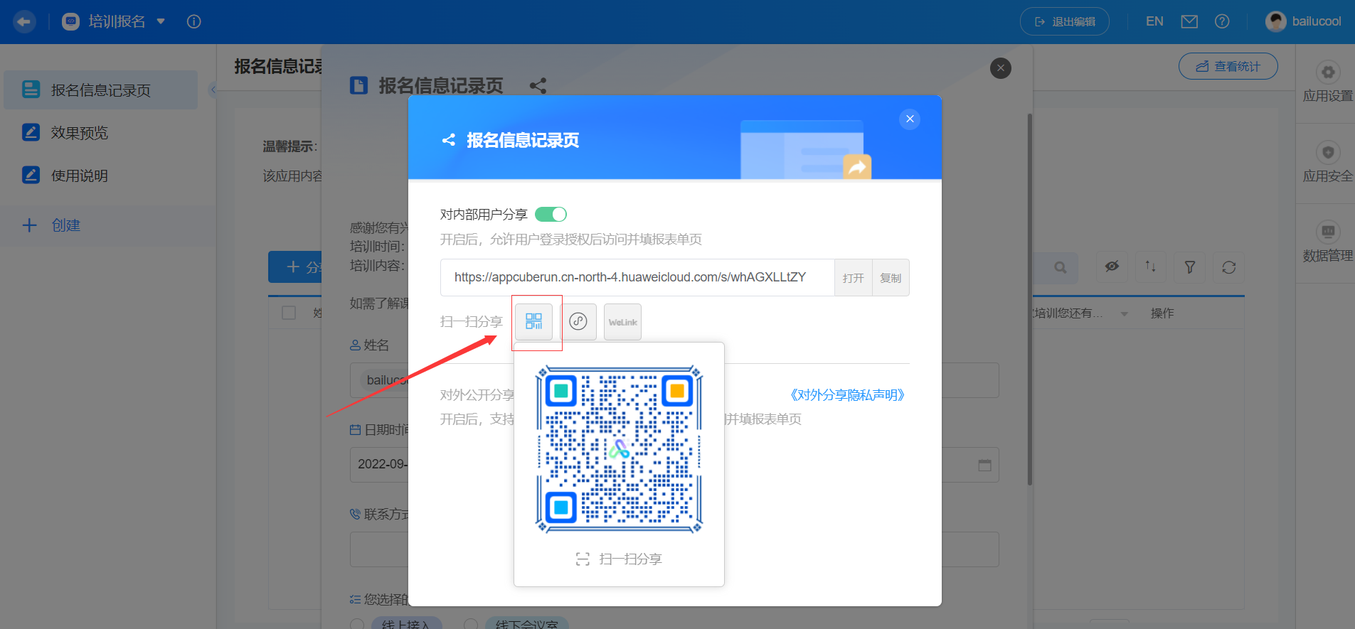1355x629 pixels.
Task: Click the 报名信息记录页 form document icon
Action: click(359, 86)
